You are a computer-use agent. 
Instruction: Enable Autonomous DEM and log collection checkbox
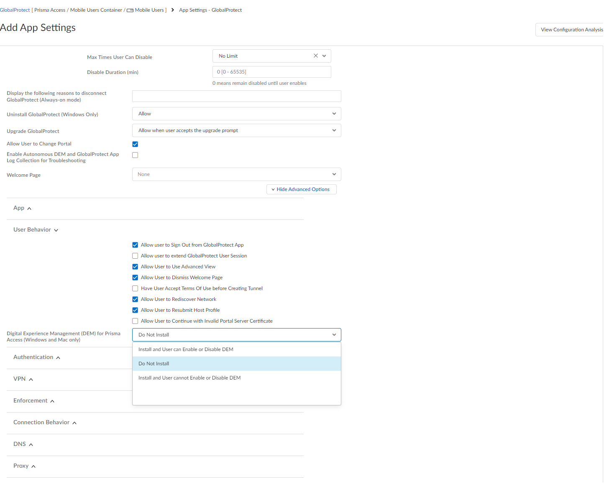(135, 155)
